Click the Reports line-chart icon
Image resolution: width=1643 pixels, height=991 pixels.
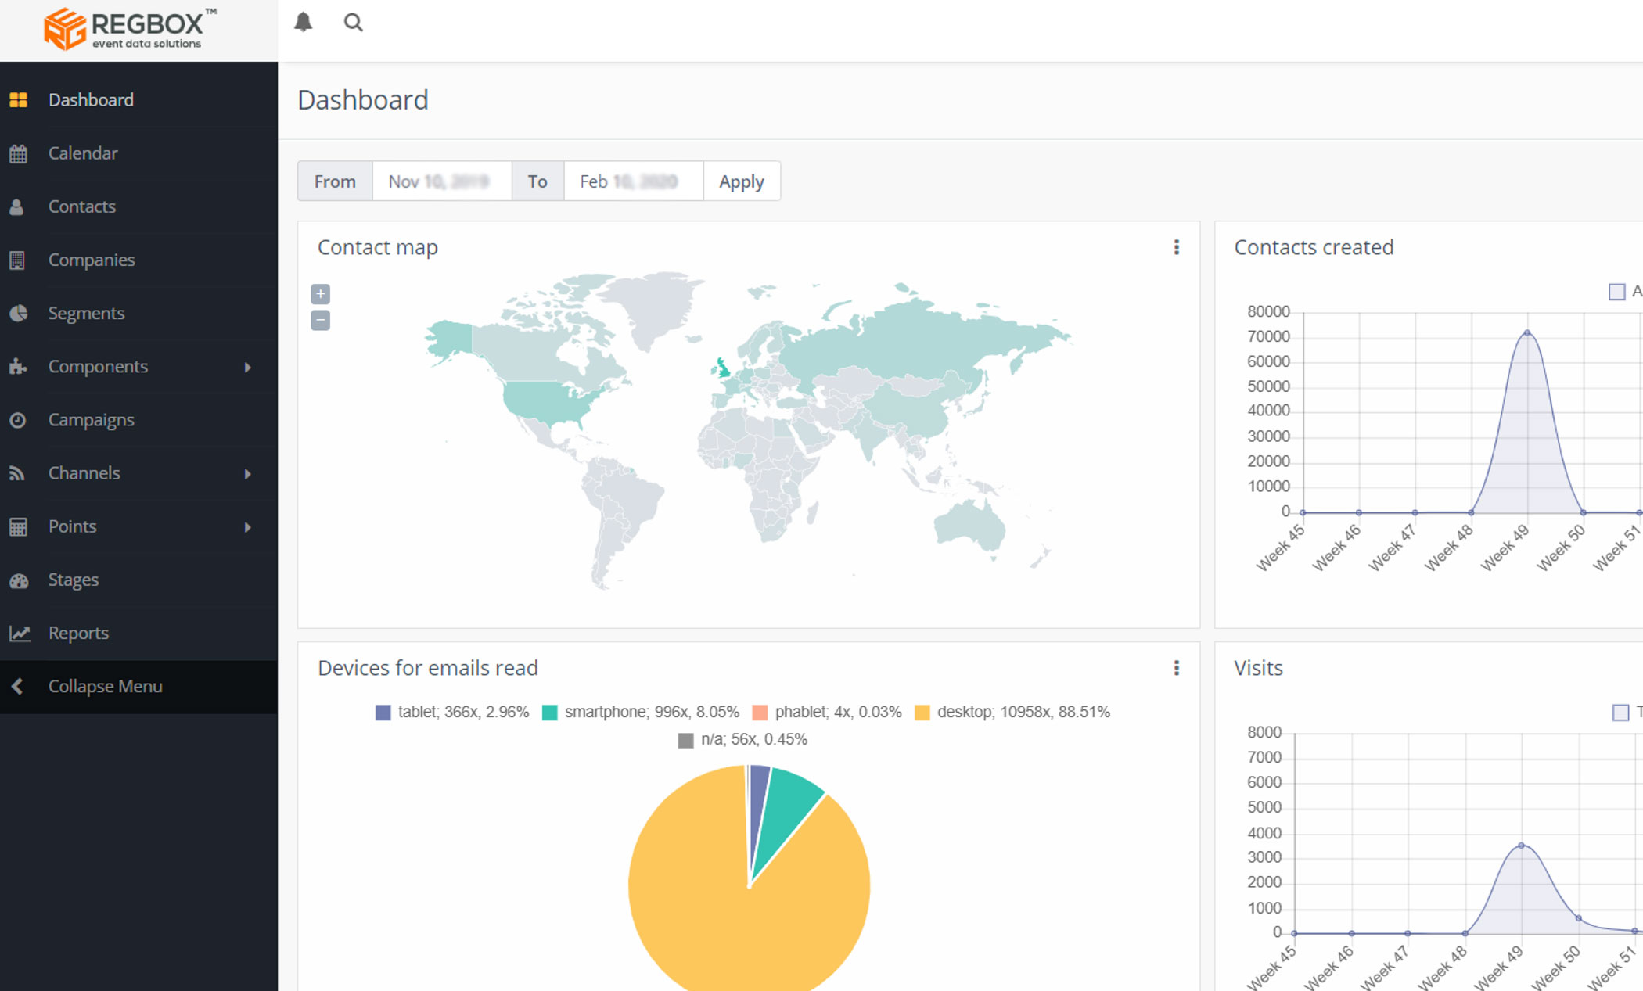tap(20, 633)
